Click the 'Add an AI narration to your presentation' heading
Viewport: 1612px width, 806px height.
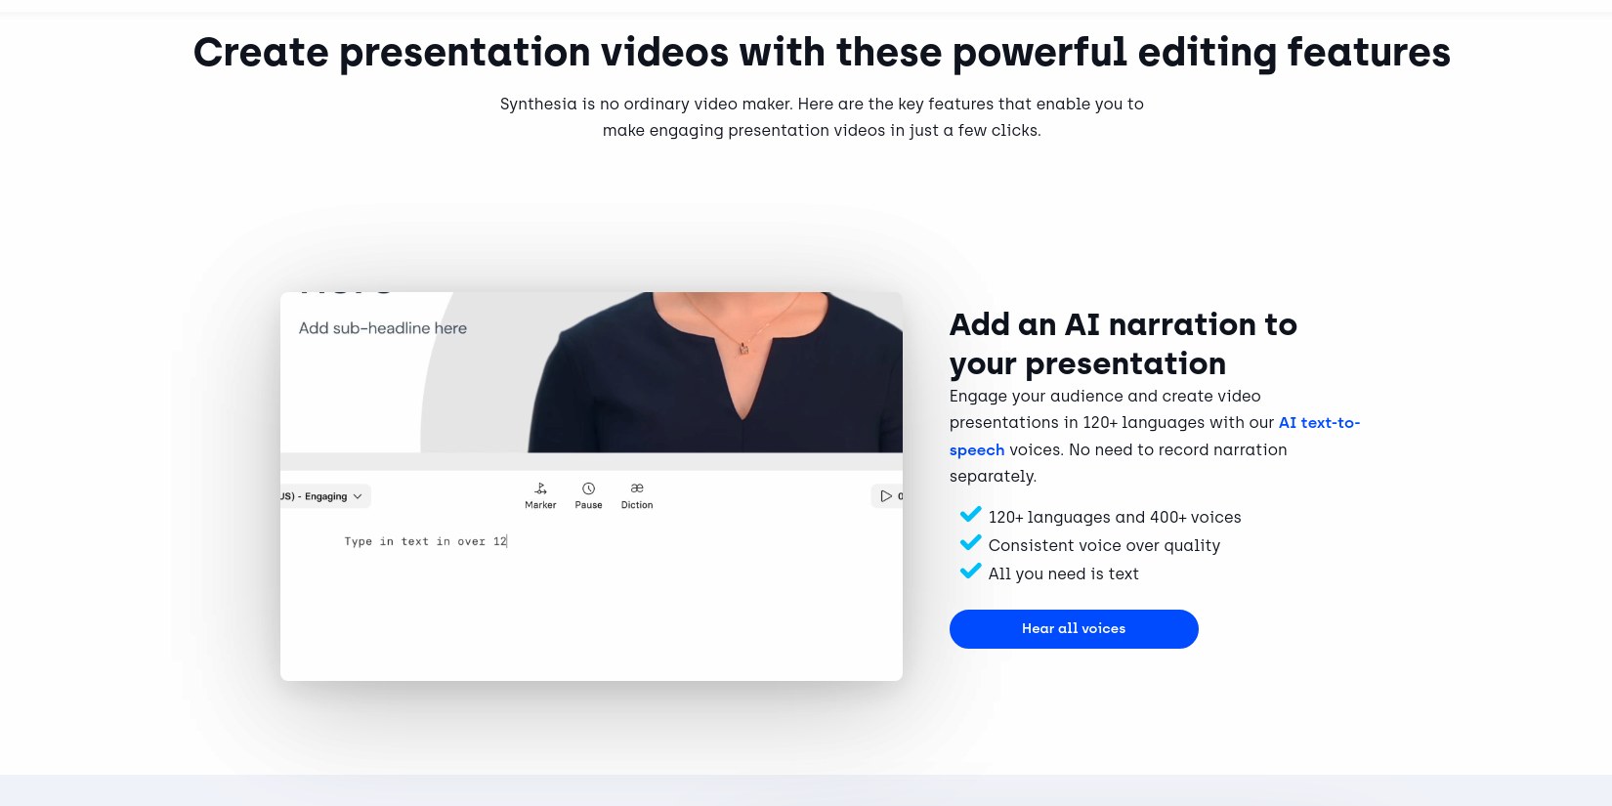[x=1124, y=344]
